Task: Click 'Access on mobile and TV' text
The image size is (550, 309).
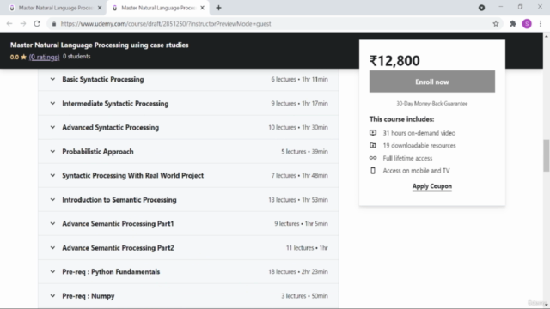Action: click(416, 171)
